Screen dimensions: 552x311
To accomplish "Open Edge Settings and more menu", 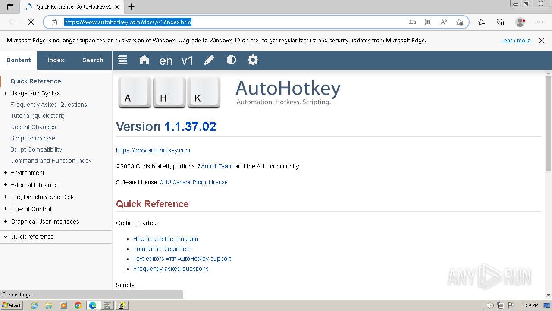I will [x=540, y=22].
